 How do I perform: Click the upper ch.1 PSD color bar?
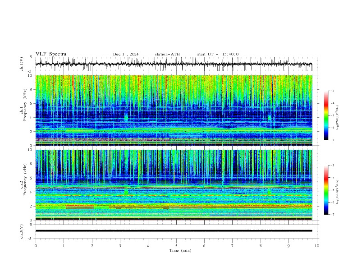(x=326, y=115)
